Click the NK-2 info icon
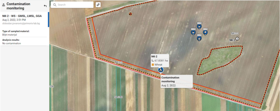The width and height of the screenshot is (280, 111). click(237, 39)
